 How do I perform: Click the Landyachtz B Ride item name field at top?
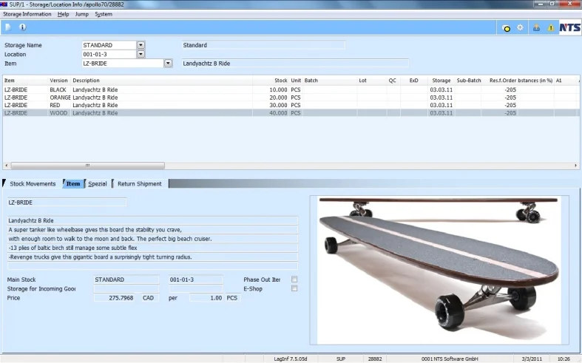click(295, 64)
